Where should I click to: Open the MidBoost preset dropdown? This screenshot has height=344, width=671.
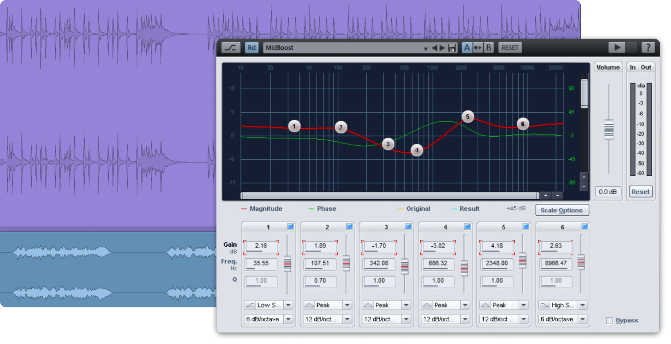click(x=426, y=48)
